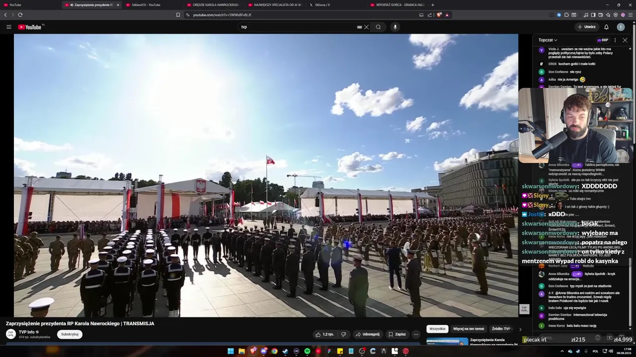Open the Brave Shields lion icon
The width and height of the screenshot is (636, 357).
point(439,15)
